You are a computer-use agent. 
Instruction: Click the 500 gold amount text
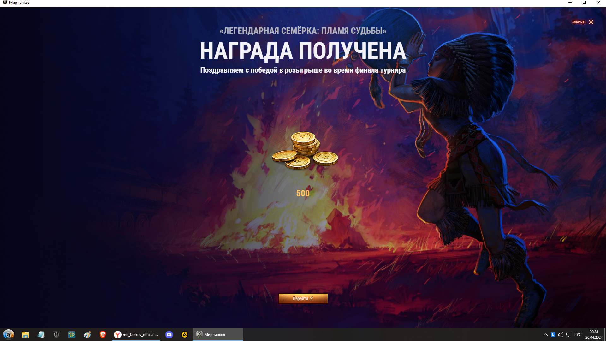(303, 193)
